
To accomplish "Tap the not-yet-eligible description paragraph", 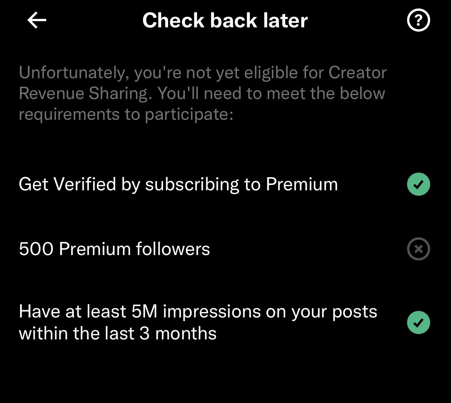I will pos(202,93).
